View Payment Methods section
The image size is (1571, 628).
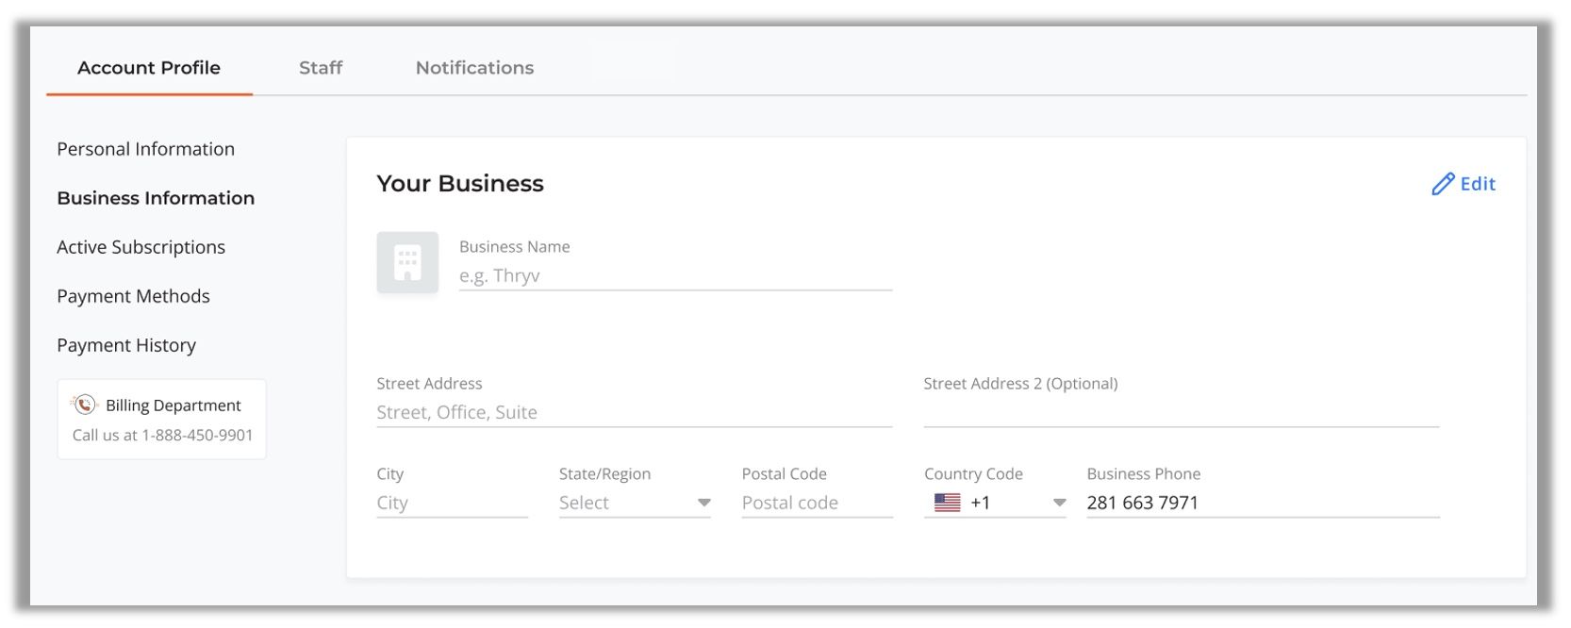133,296
